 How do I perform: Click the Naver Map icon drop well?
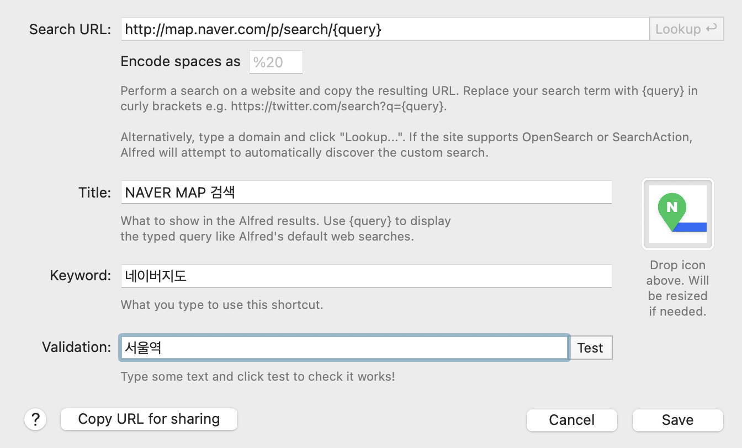point(677,214)
